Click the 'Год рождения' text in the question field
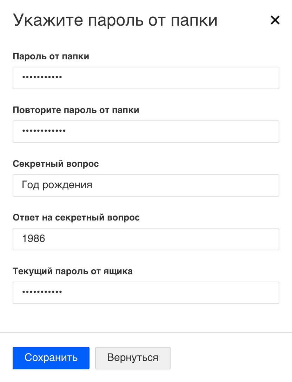The width and height of the screenshot is (292, 382). [x=57, y=185]
